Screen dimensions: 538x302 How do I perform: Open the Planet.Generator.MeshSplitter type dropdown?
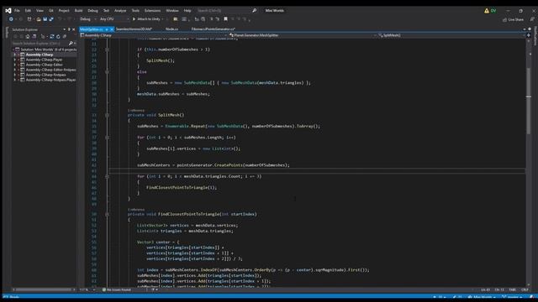303,35
